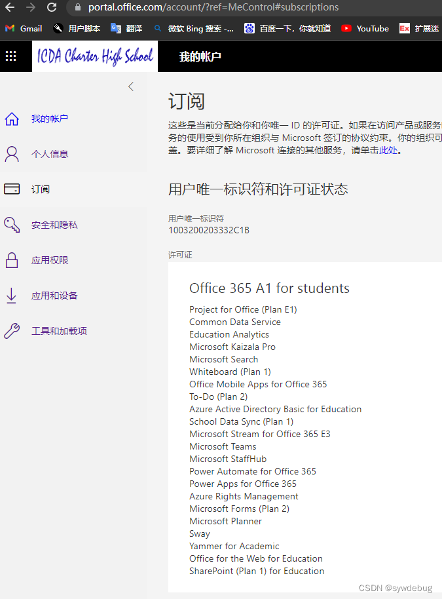Click the Office 365 A1 for students title

tap(269, 288)
